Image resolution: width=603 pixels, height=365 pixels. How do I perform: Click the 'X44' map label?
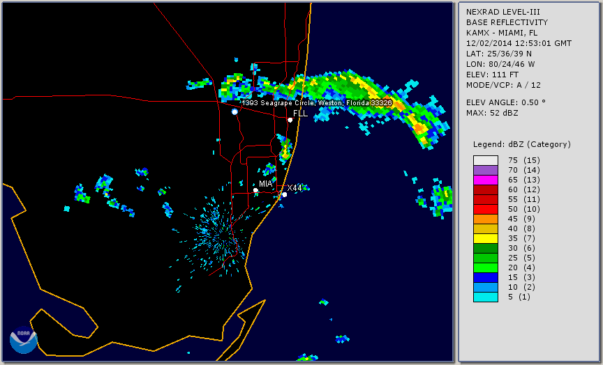click(x=295, y=188)
